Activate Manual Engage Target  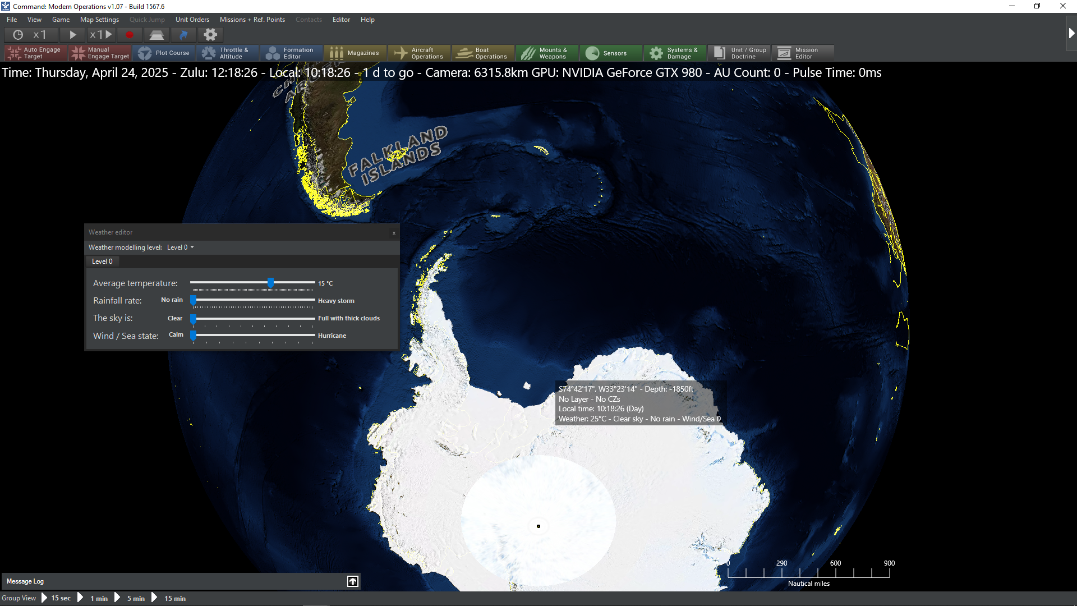(x=100, y=53)
